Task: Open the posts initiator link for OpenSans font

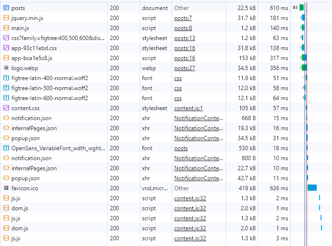Action: pos(181,148)
